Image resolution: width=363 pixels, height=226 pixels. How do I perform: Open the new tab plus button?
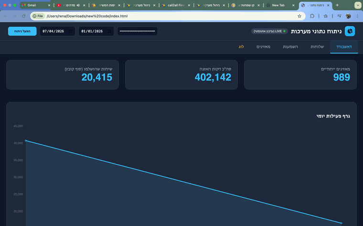point(337,5)
